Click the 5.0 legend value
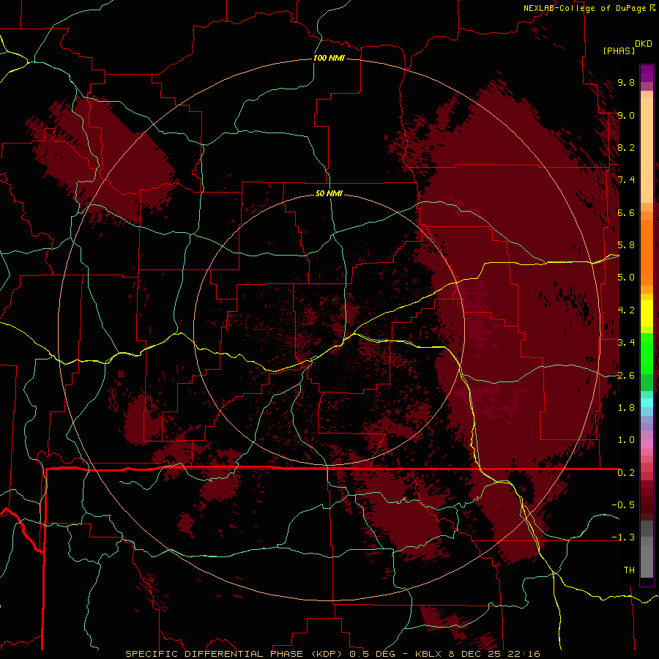Image resolution: width=659 pixels, height=659 pixels. click(626, 278)
